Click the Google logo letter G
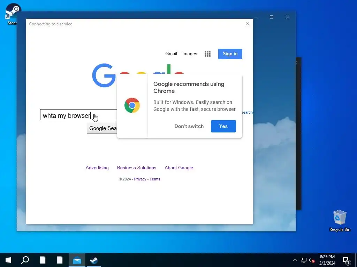 pos(104,75)
